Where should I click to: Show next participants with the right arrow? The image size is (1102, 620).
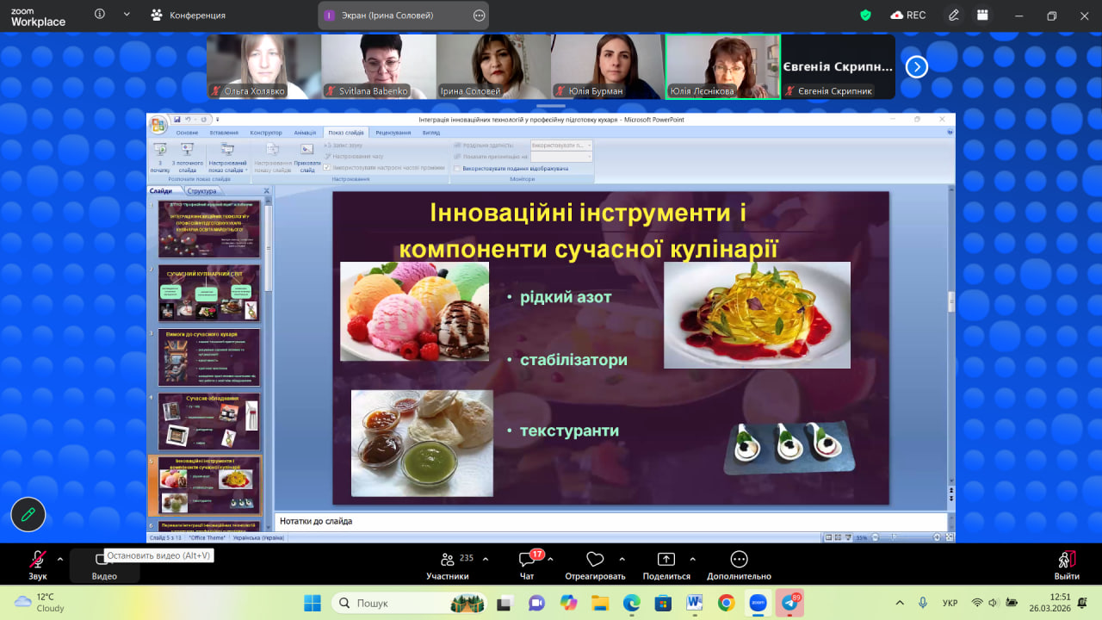(x=916, y=66)
